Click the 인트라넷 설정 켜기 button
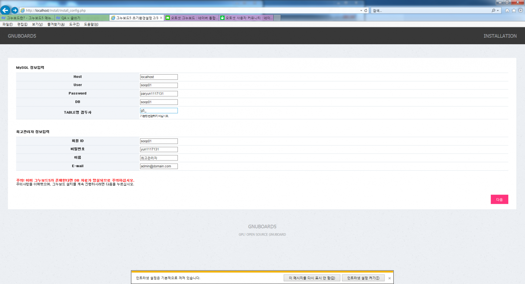The height and width of the screenshot is (284, 525). pyautogui.click(x=363, y=278)
